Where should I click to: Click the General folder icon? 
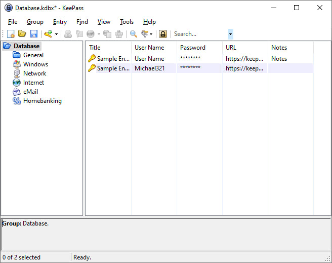[17, 55]
